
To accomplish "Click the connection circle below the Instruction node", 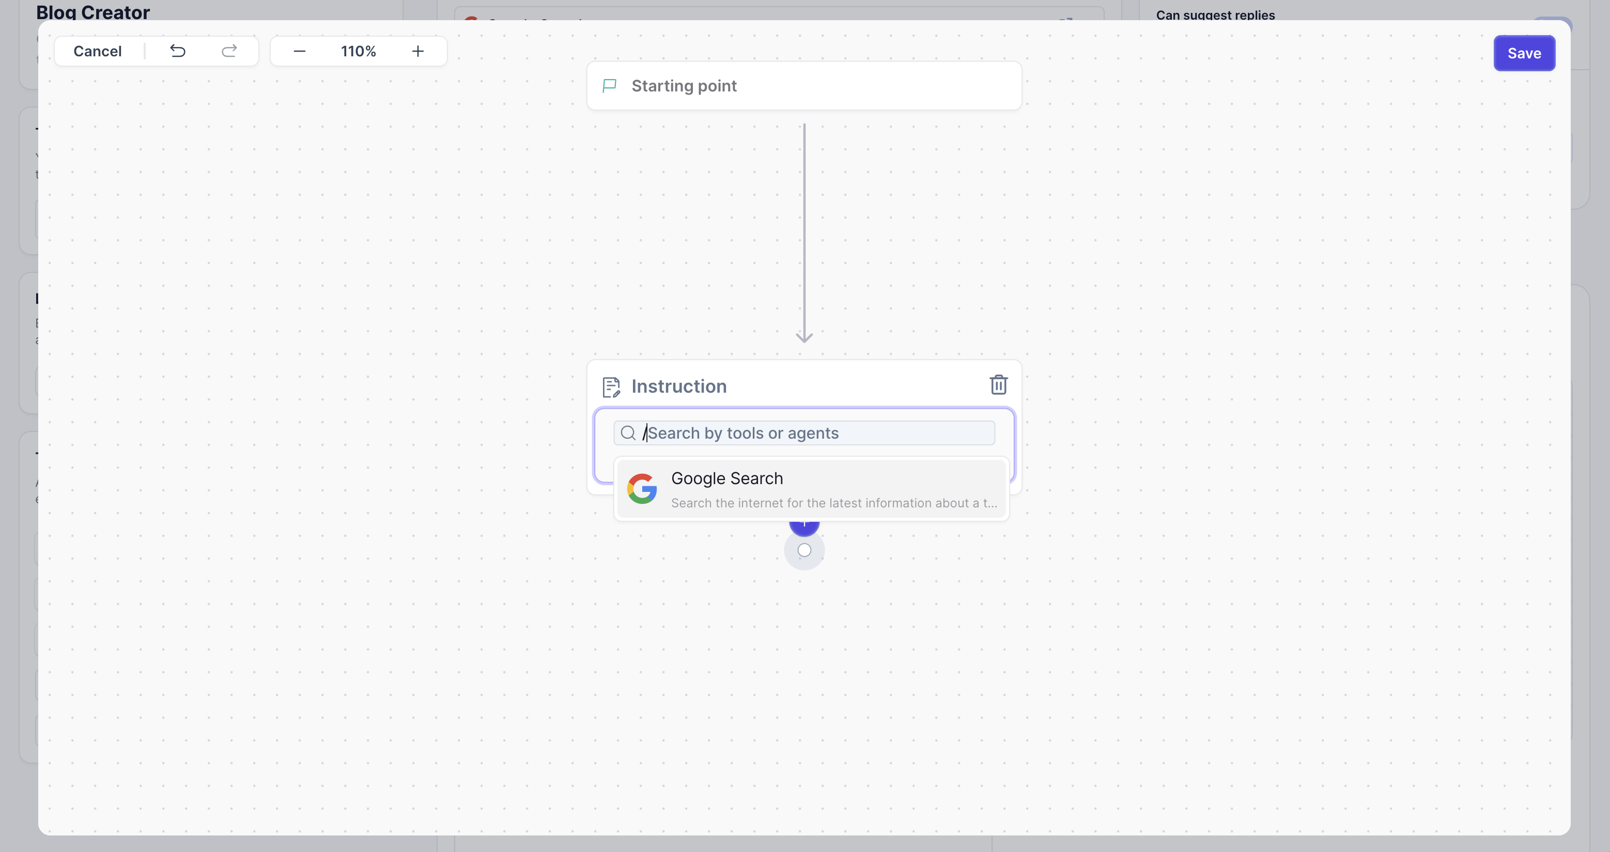I will (x=804, y=550).
